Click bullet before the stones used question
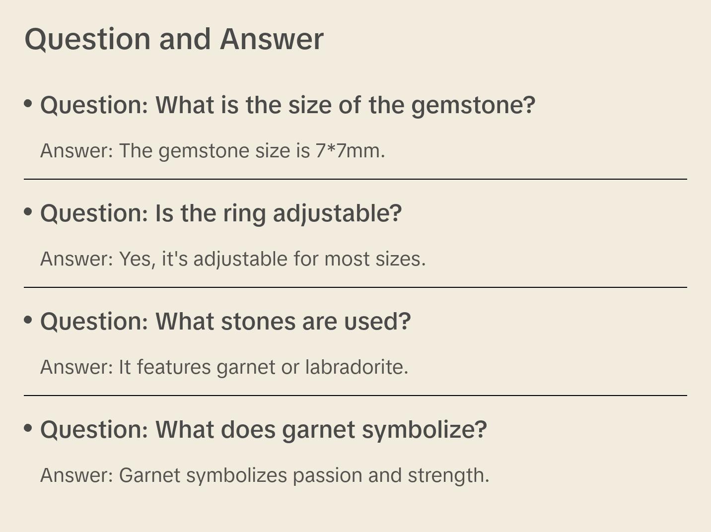Screen dimensions: 711x532 (28, 320)
